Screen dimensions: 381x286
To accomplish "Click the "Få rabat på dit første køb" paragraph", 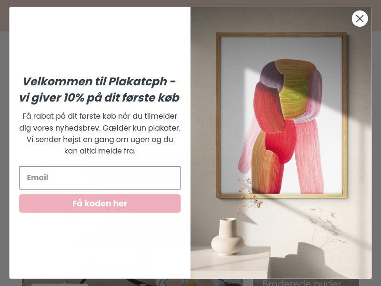I will [x=100, y=133].
